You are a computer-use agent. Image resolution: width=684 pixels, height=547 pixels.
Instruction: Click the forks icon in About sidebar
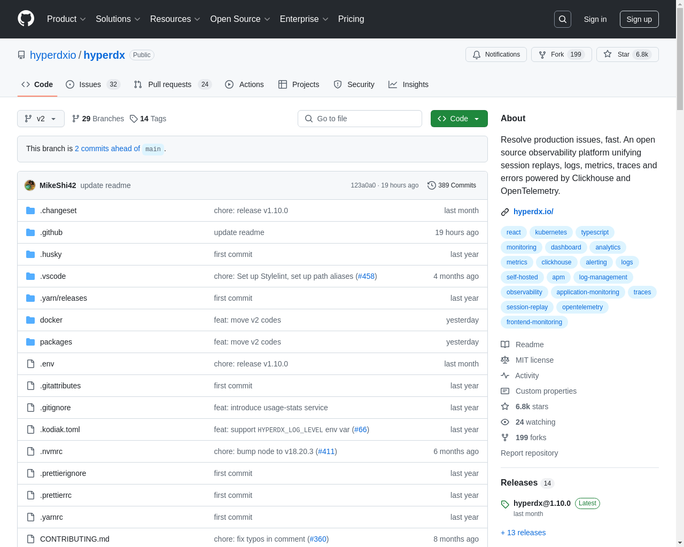coord(505,437)
